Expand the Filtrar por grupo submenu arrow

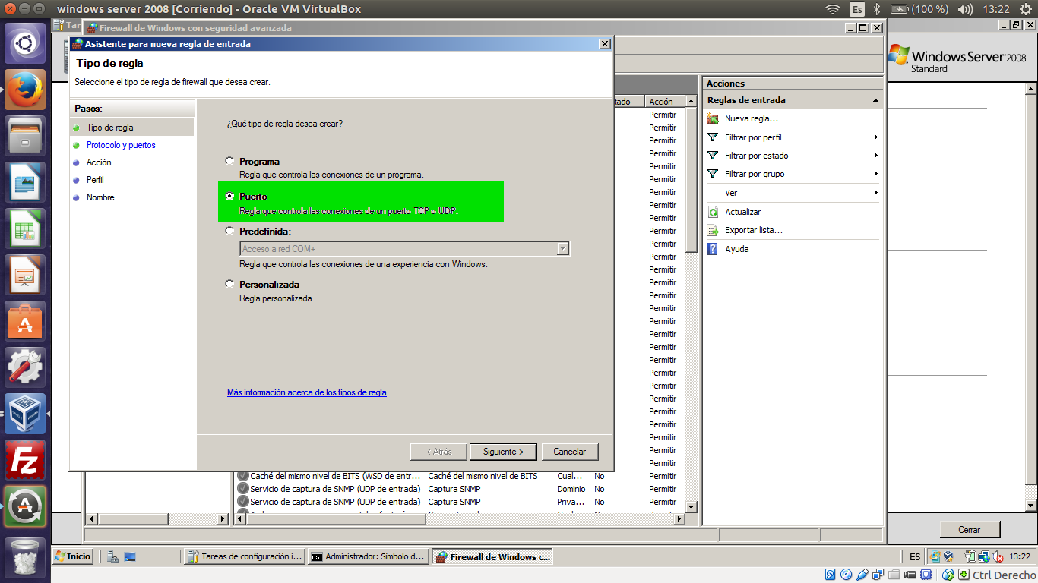pyautogui.click(x=876, y=174)
